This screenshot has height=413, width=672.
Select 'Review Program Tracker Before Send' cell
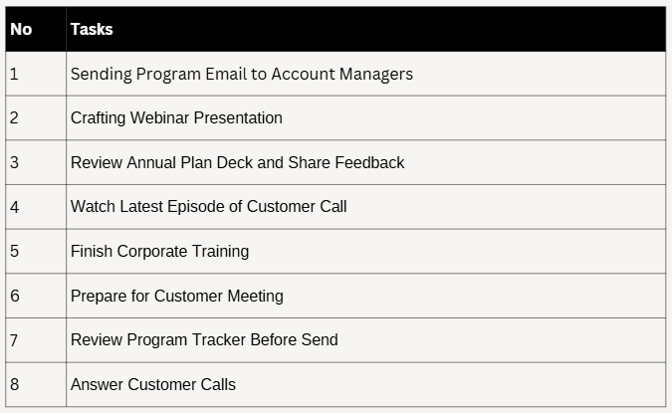tap(204, 339)
